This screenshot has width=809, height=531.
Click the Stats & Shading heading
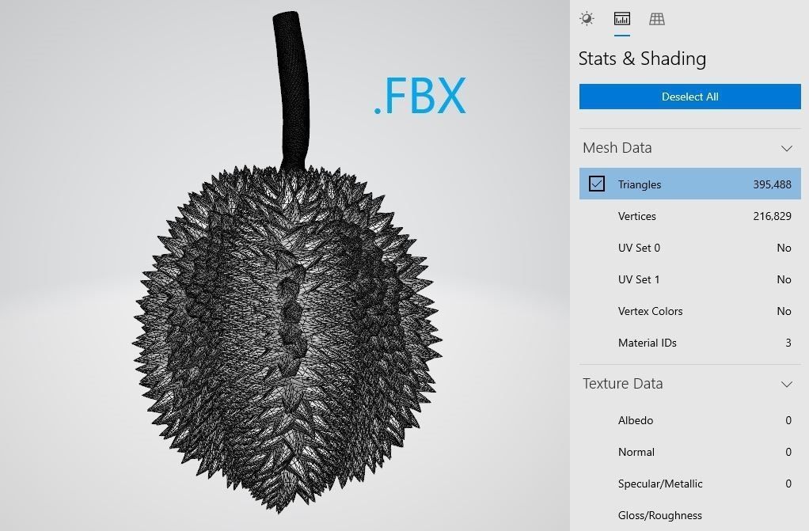pyautogui.click(x=642, y=59)
